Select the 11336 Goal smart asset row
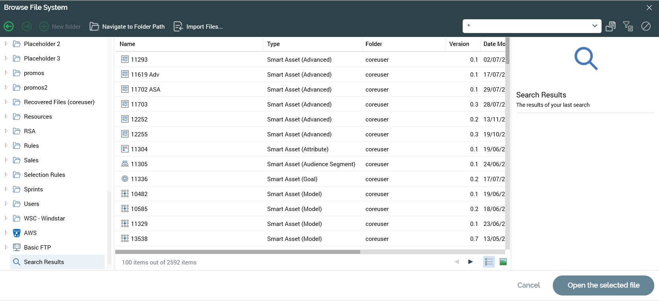Image resolution: width=659 pixels, height=301 pixels. [x=139, y=179]
